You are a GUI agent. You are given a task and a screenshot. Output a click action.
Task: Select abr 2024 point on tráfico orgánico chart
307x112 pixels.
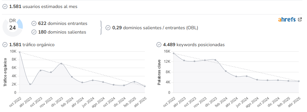(x=82, y=82)
